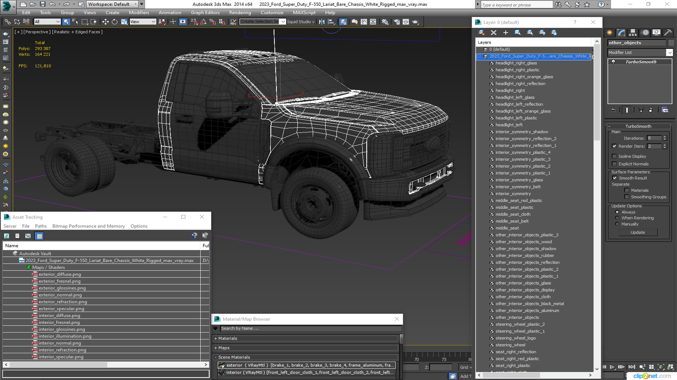Image resolution: width=677 pixels, height=380 pixels.
Task: Open the Rendering menu
Action: pos(240,13)
